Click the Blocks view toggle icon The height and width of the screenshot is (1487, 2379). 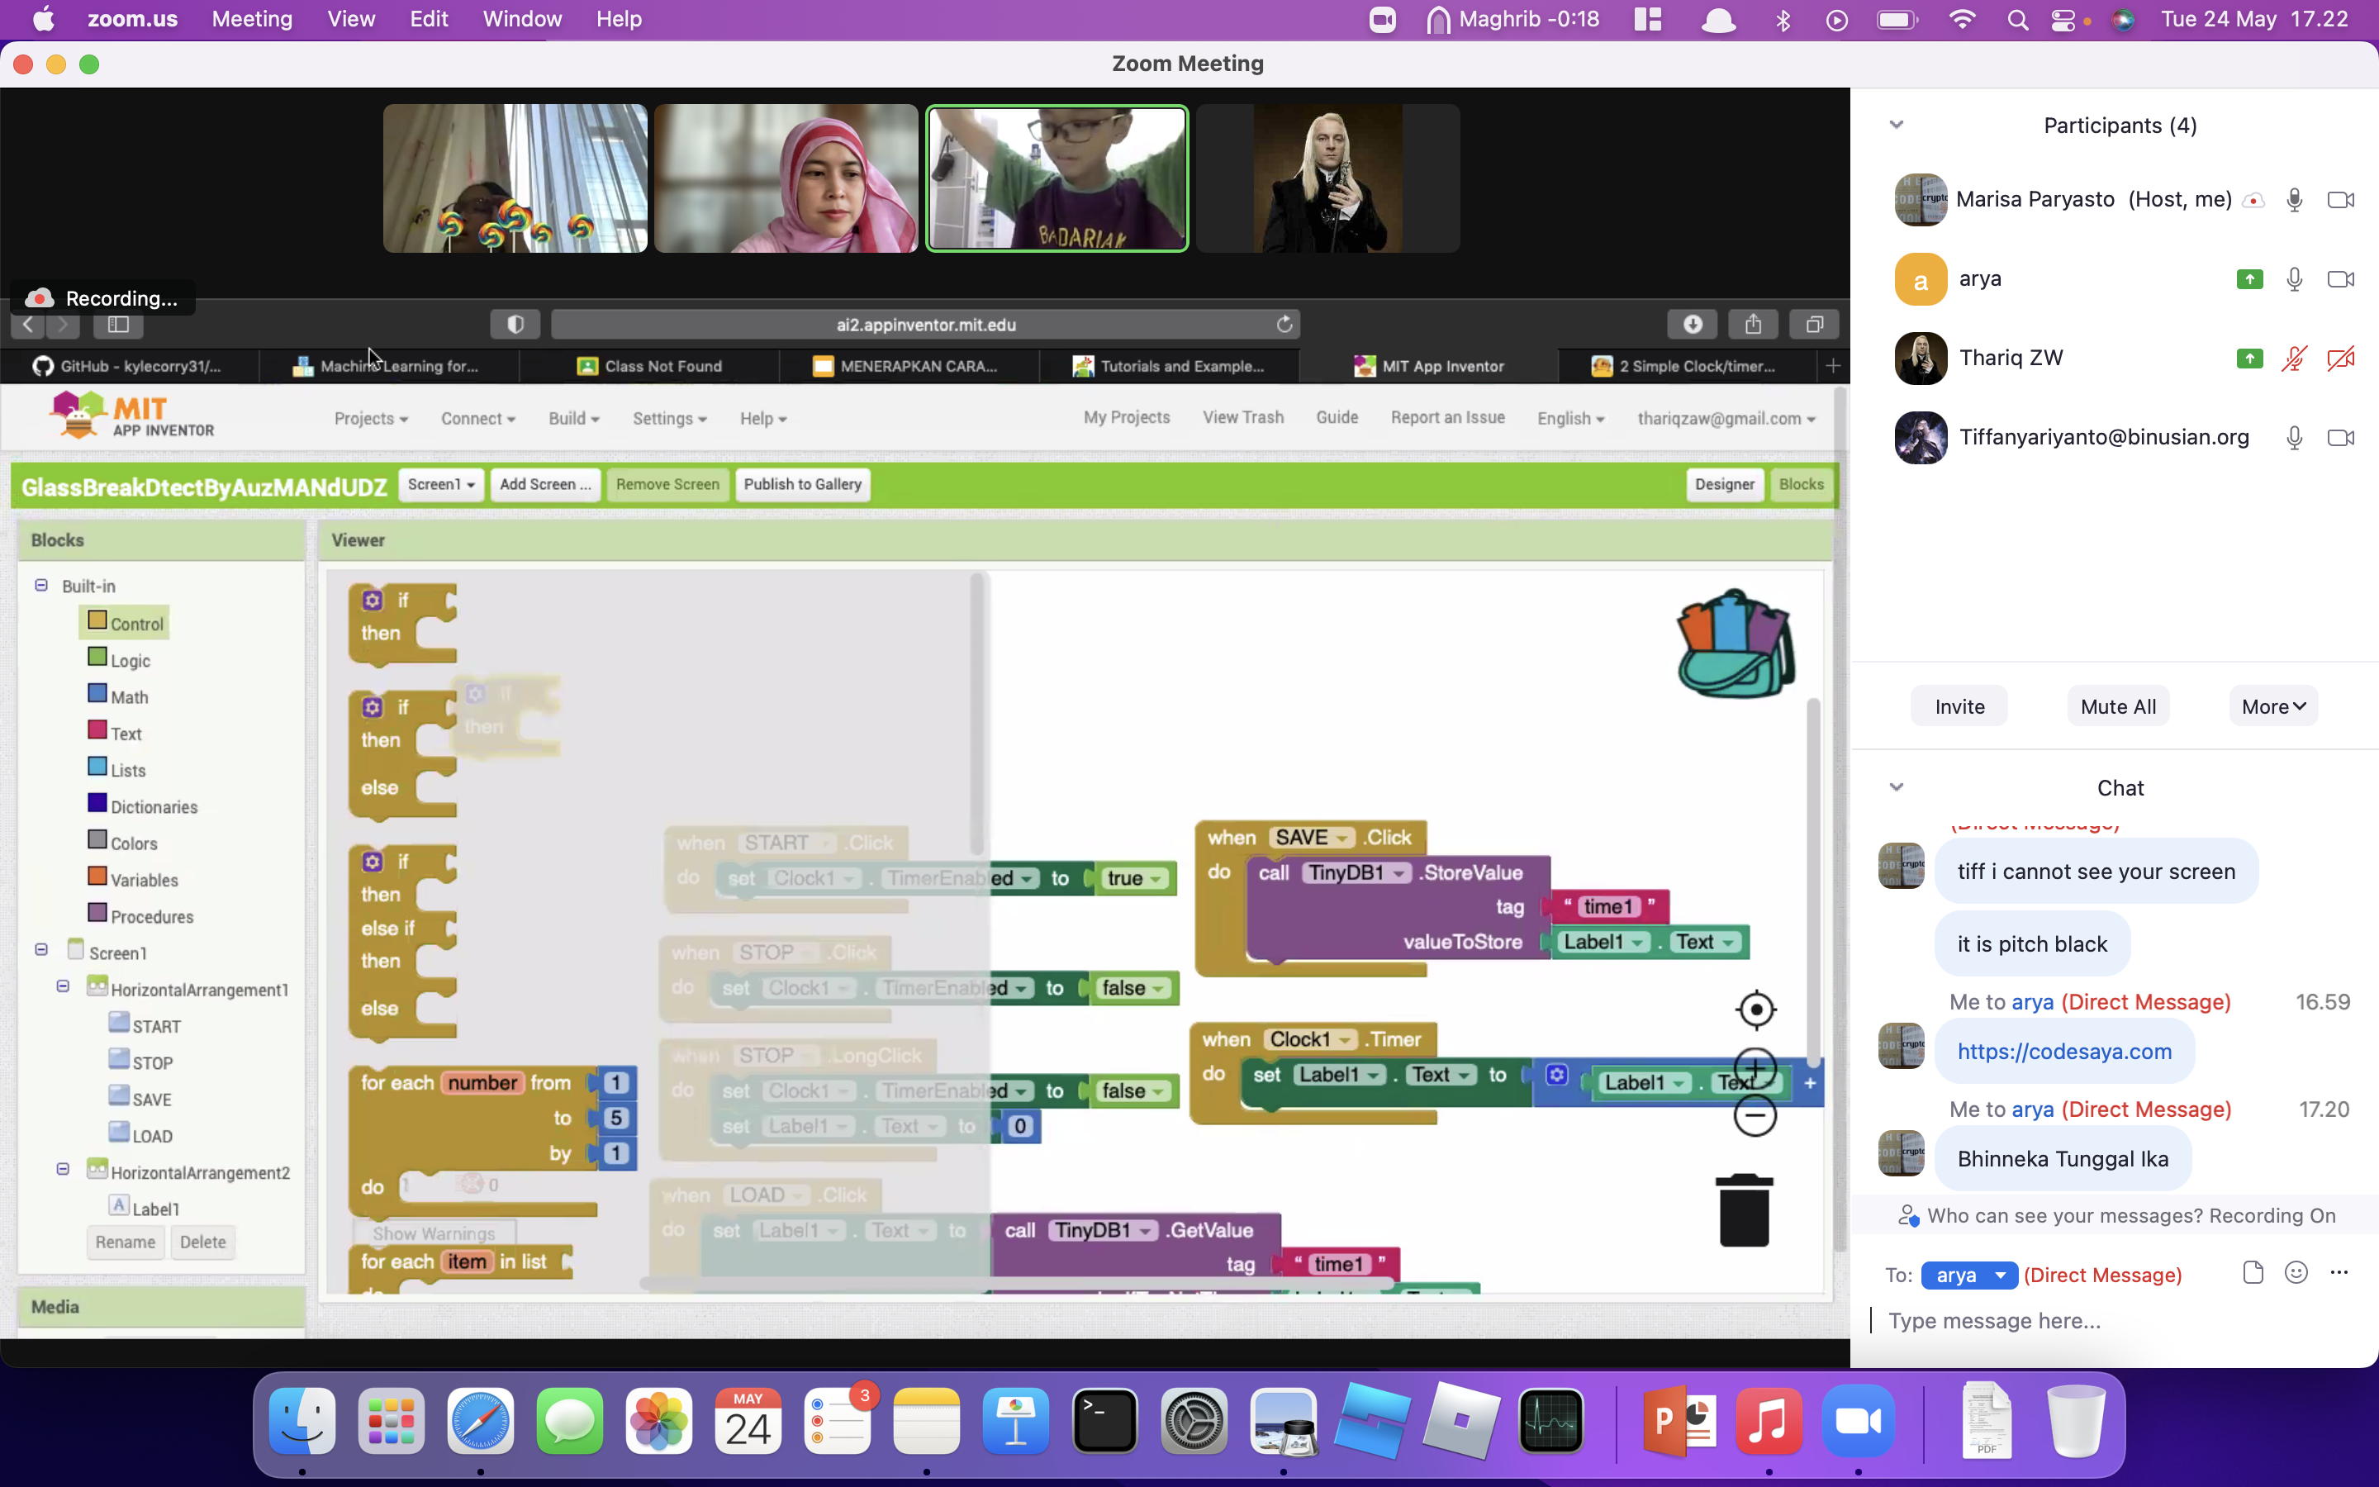click(1800, 483)
